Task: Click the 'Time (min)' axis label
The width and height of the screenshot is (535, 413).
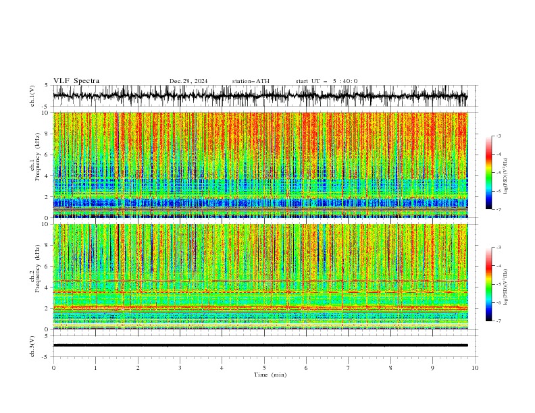Action: click(x=270, y=375)
